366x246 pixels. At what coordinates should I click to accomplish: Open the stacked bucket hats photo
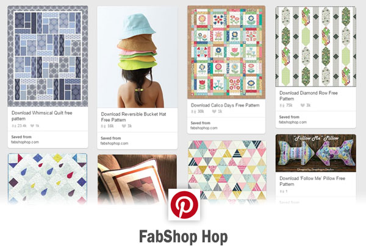point(137,57)
